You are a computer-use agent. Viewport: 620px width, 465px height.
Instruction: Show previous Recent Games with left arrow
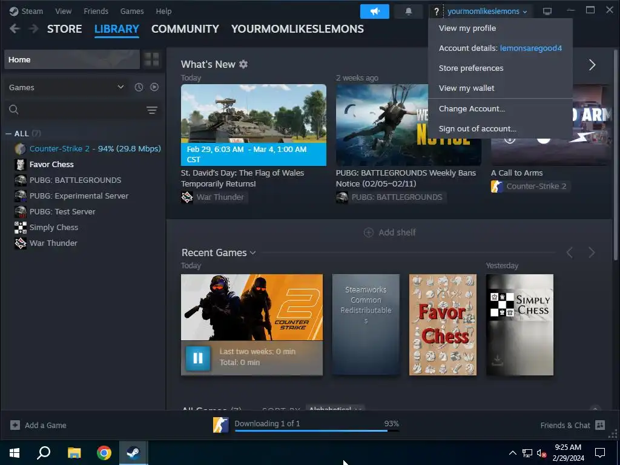[x=569, y=252]
